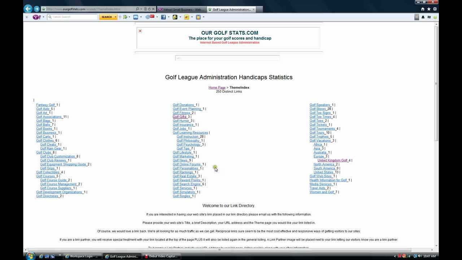Open the Windows Start button

click(30, 256)
